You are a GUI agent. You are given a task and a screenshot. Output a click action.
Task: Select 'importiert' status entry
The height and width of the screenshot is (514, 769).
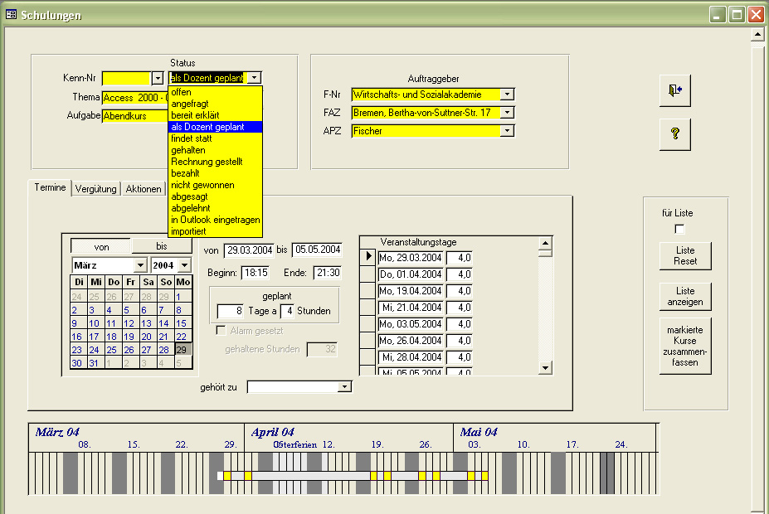pos(216,231)
